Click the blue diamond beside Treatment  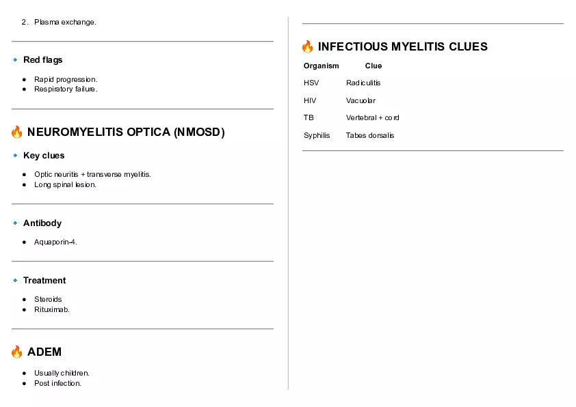click(15, 281)
